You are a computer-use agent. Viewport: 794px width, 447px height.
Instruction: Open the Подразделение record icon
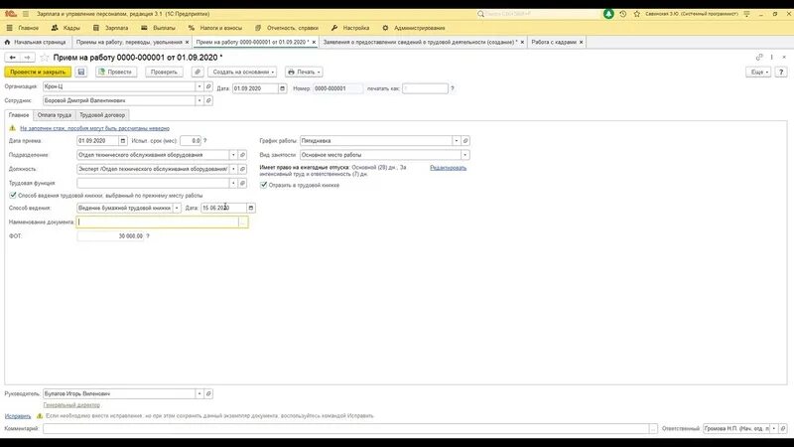(242, 155)
